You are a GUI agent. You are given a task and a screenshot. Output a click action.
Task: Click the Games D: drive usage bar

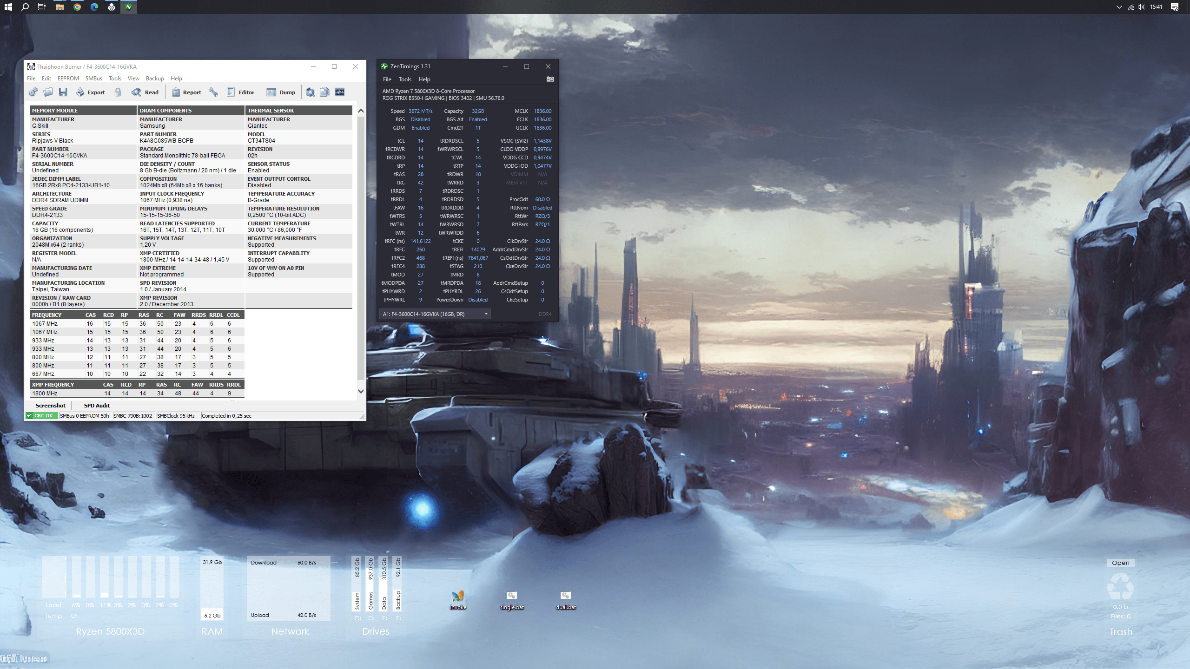click(370, 584)
